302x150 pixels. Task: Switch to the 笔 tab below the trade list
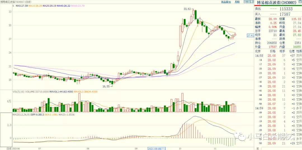coord(257,148)
